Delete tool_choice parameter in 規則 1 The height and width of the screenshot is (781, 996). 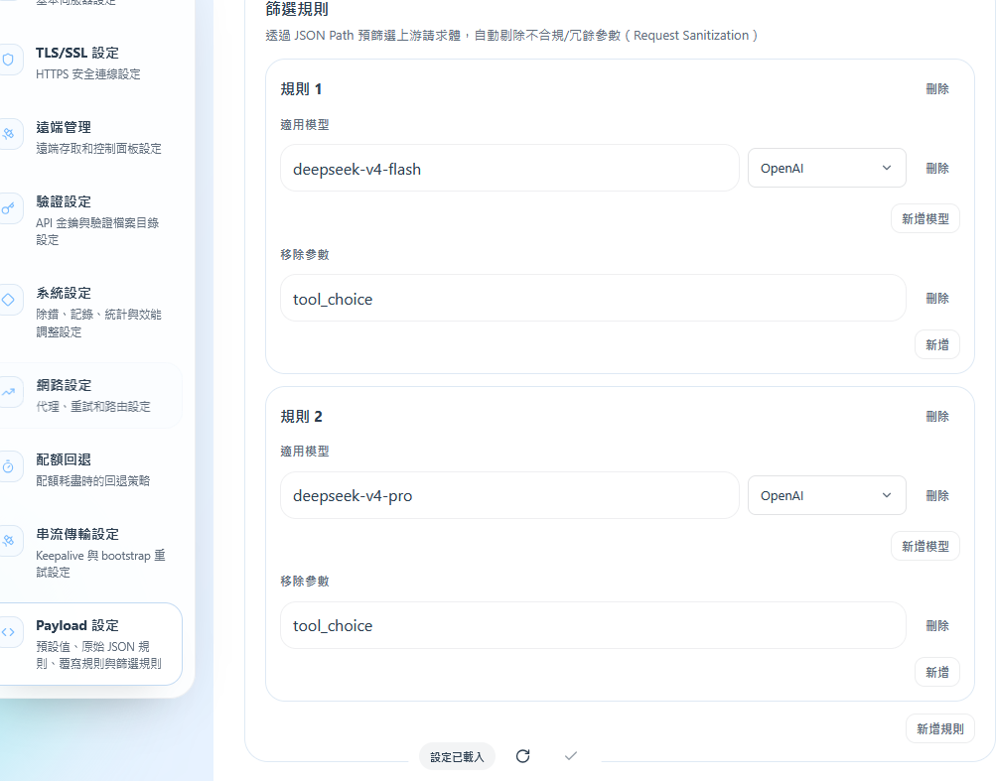coord(937,299)
